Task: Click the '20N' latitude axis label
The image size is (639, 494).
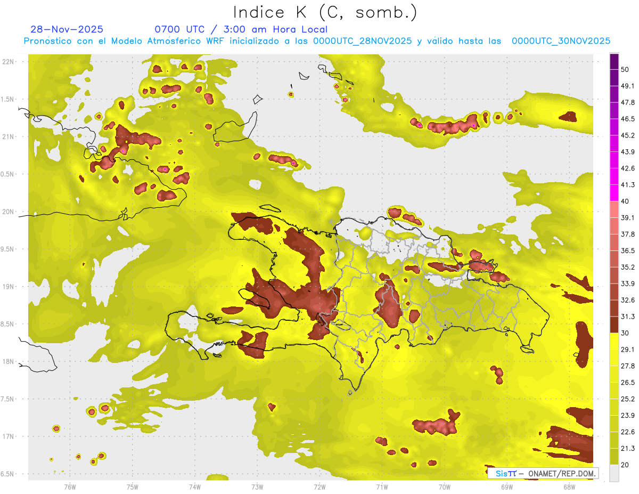Action: [9, 212]
